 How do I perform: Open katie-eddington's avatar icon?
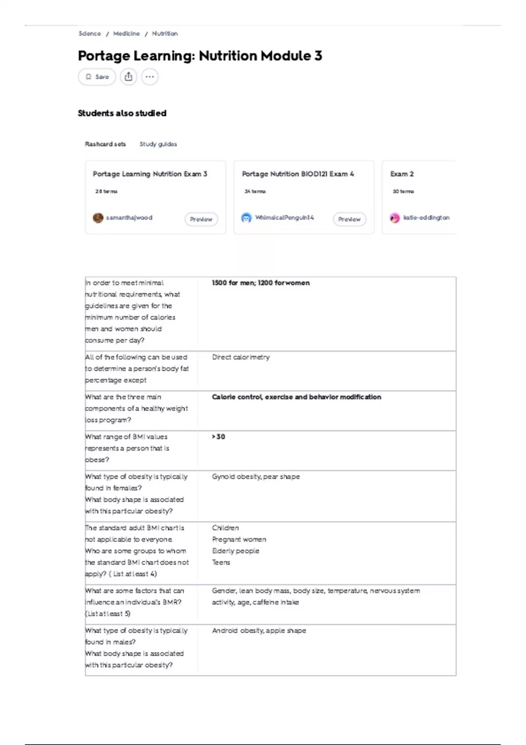(x=395, y=218)
